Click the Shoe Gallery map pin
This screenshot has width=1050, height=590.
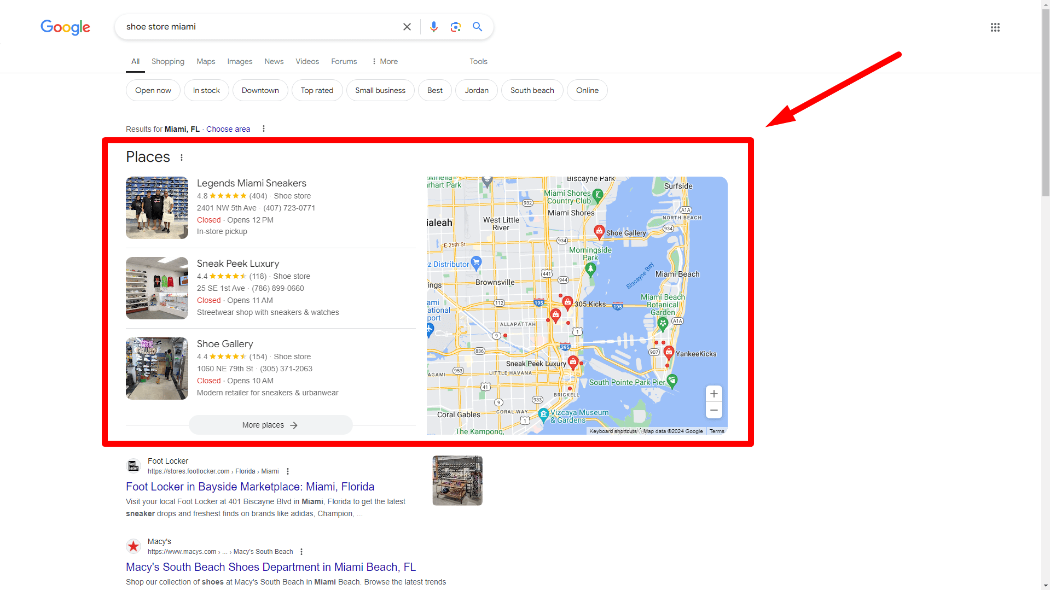(x=599, y=231)
